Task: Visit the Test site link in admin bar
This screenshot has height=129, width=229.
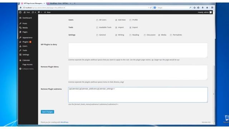Action: pyautogui.click(x=27, y=12)
